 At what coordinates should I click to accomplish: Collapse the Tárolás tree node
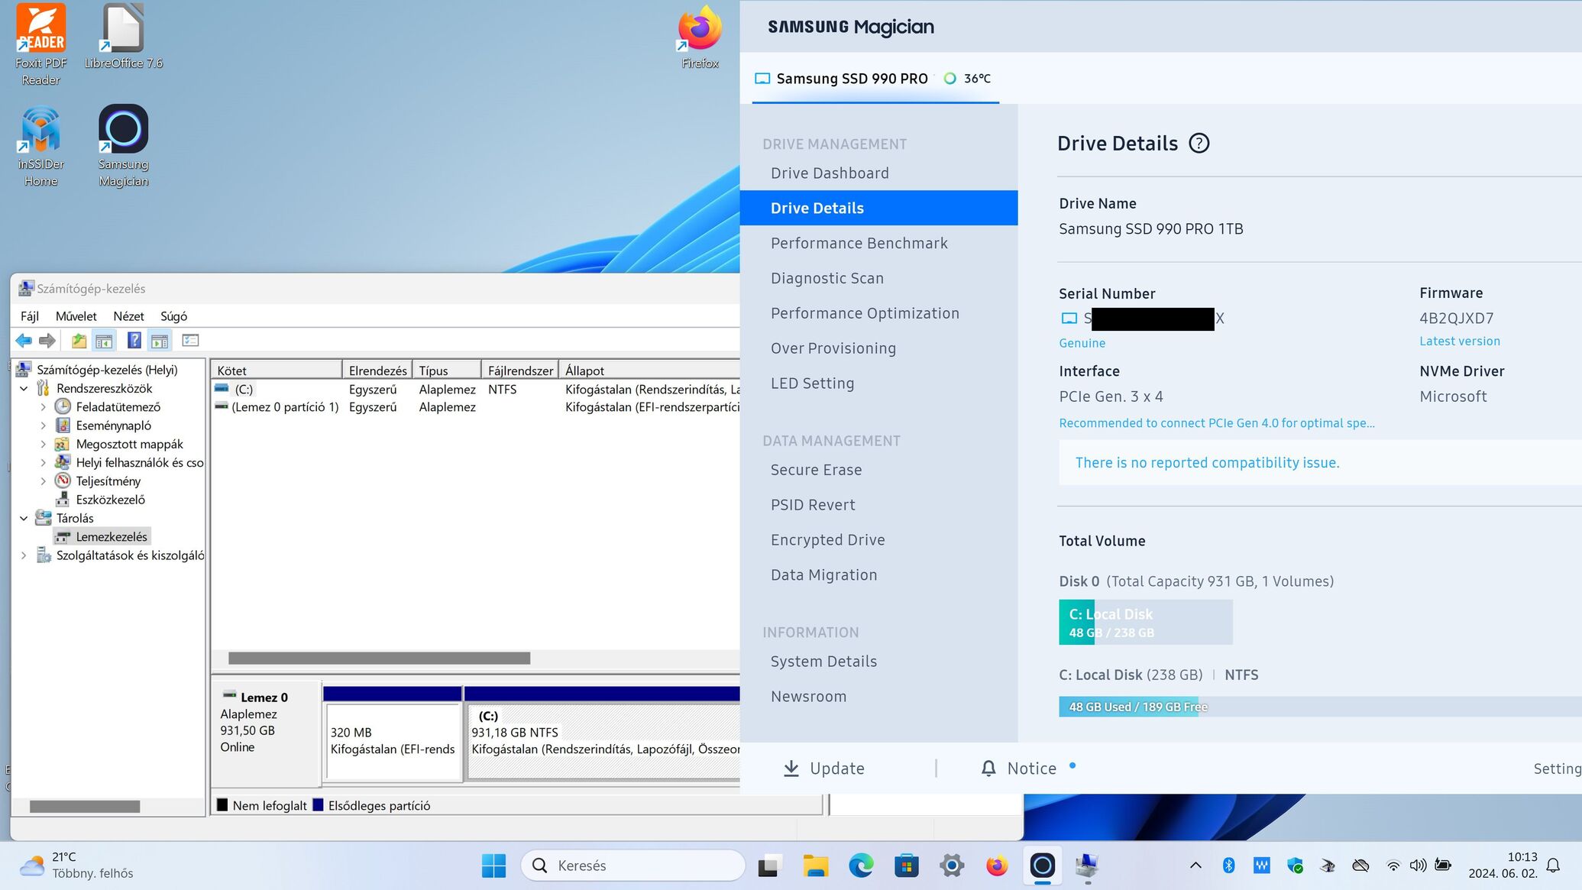[x=24, y=518]
